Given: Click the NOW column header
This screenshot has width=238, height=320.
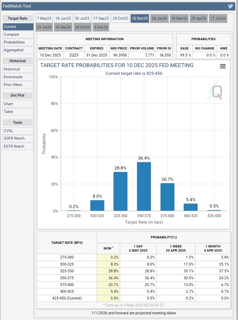Looking at the screenshot, I should coord(108,248).
